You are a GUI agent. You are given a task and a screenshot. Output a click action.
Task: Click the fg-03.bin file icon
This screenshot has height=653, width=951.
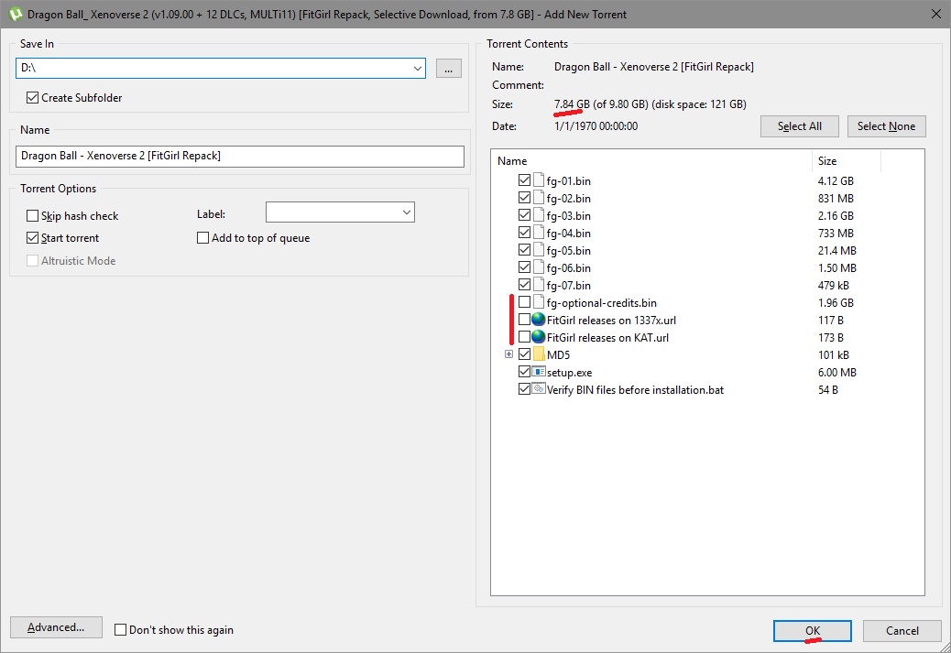(x=539, y=215)
